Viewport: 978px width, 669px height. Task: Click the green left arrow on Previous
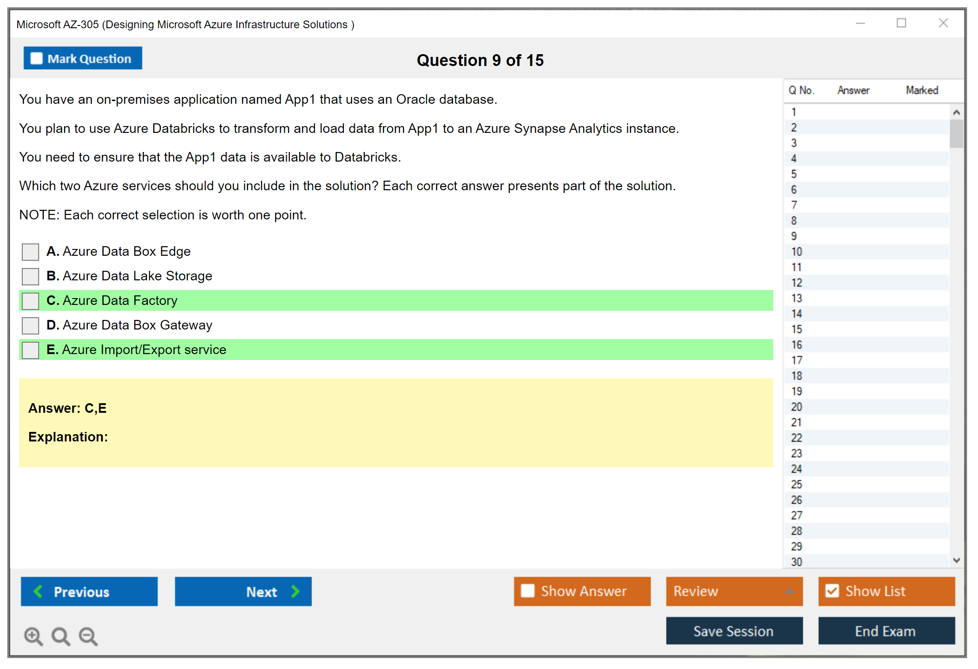39,591
